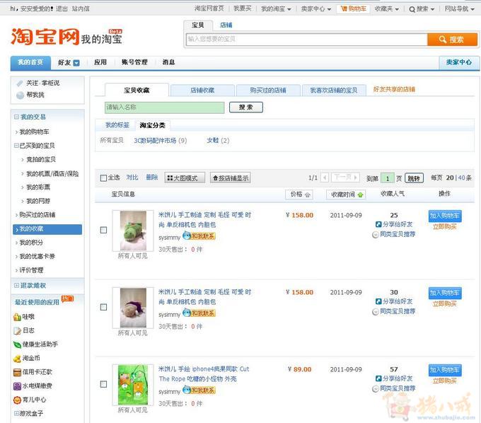Switch to 购买过的店铺 tab
Screen dimensions: 481x423
[268, 91]
